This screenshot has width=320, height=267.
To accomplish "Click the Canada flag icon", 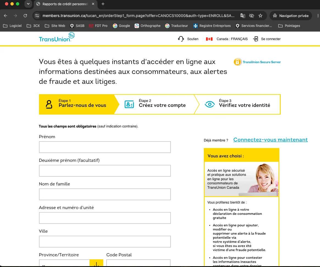I will [x=209, y=39].
